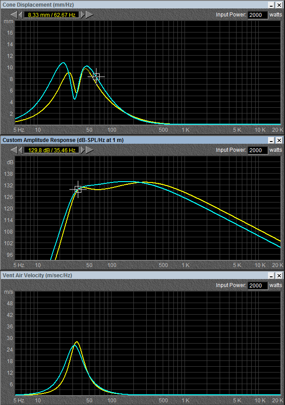The width and height of the screenshot is (285, 405).
Task: Click 'watts' label in Cone Displacement window
Action: pos(276,15)
